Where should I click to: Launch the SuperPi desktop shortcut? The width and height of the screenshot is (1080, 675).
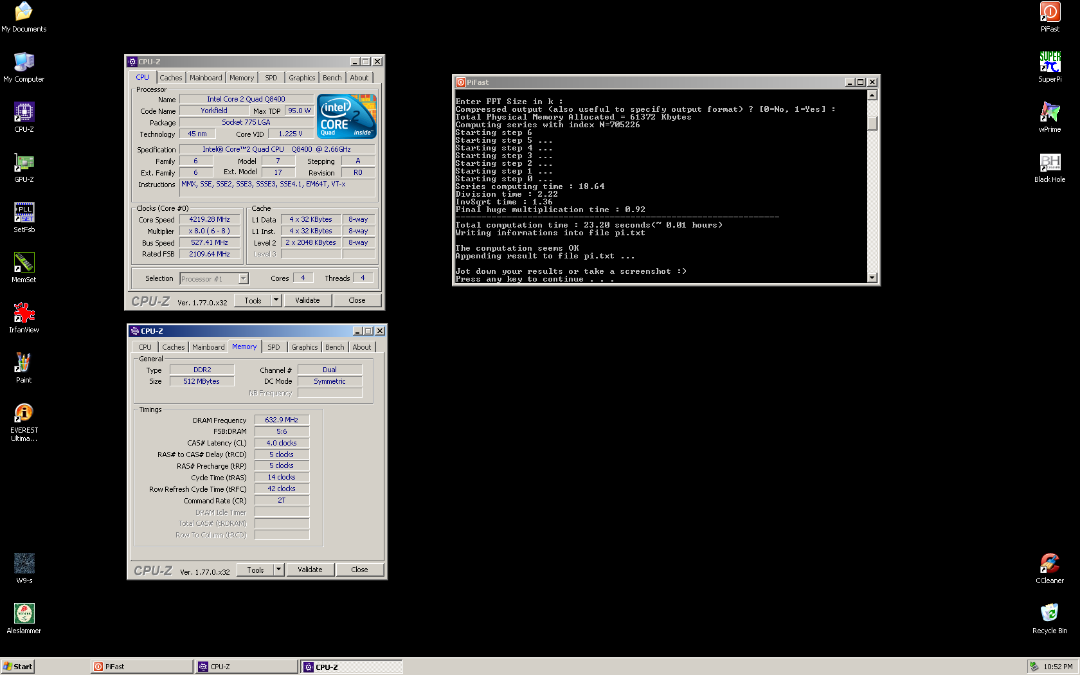pyautogui.click(x=1050, y=67)
